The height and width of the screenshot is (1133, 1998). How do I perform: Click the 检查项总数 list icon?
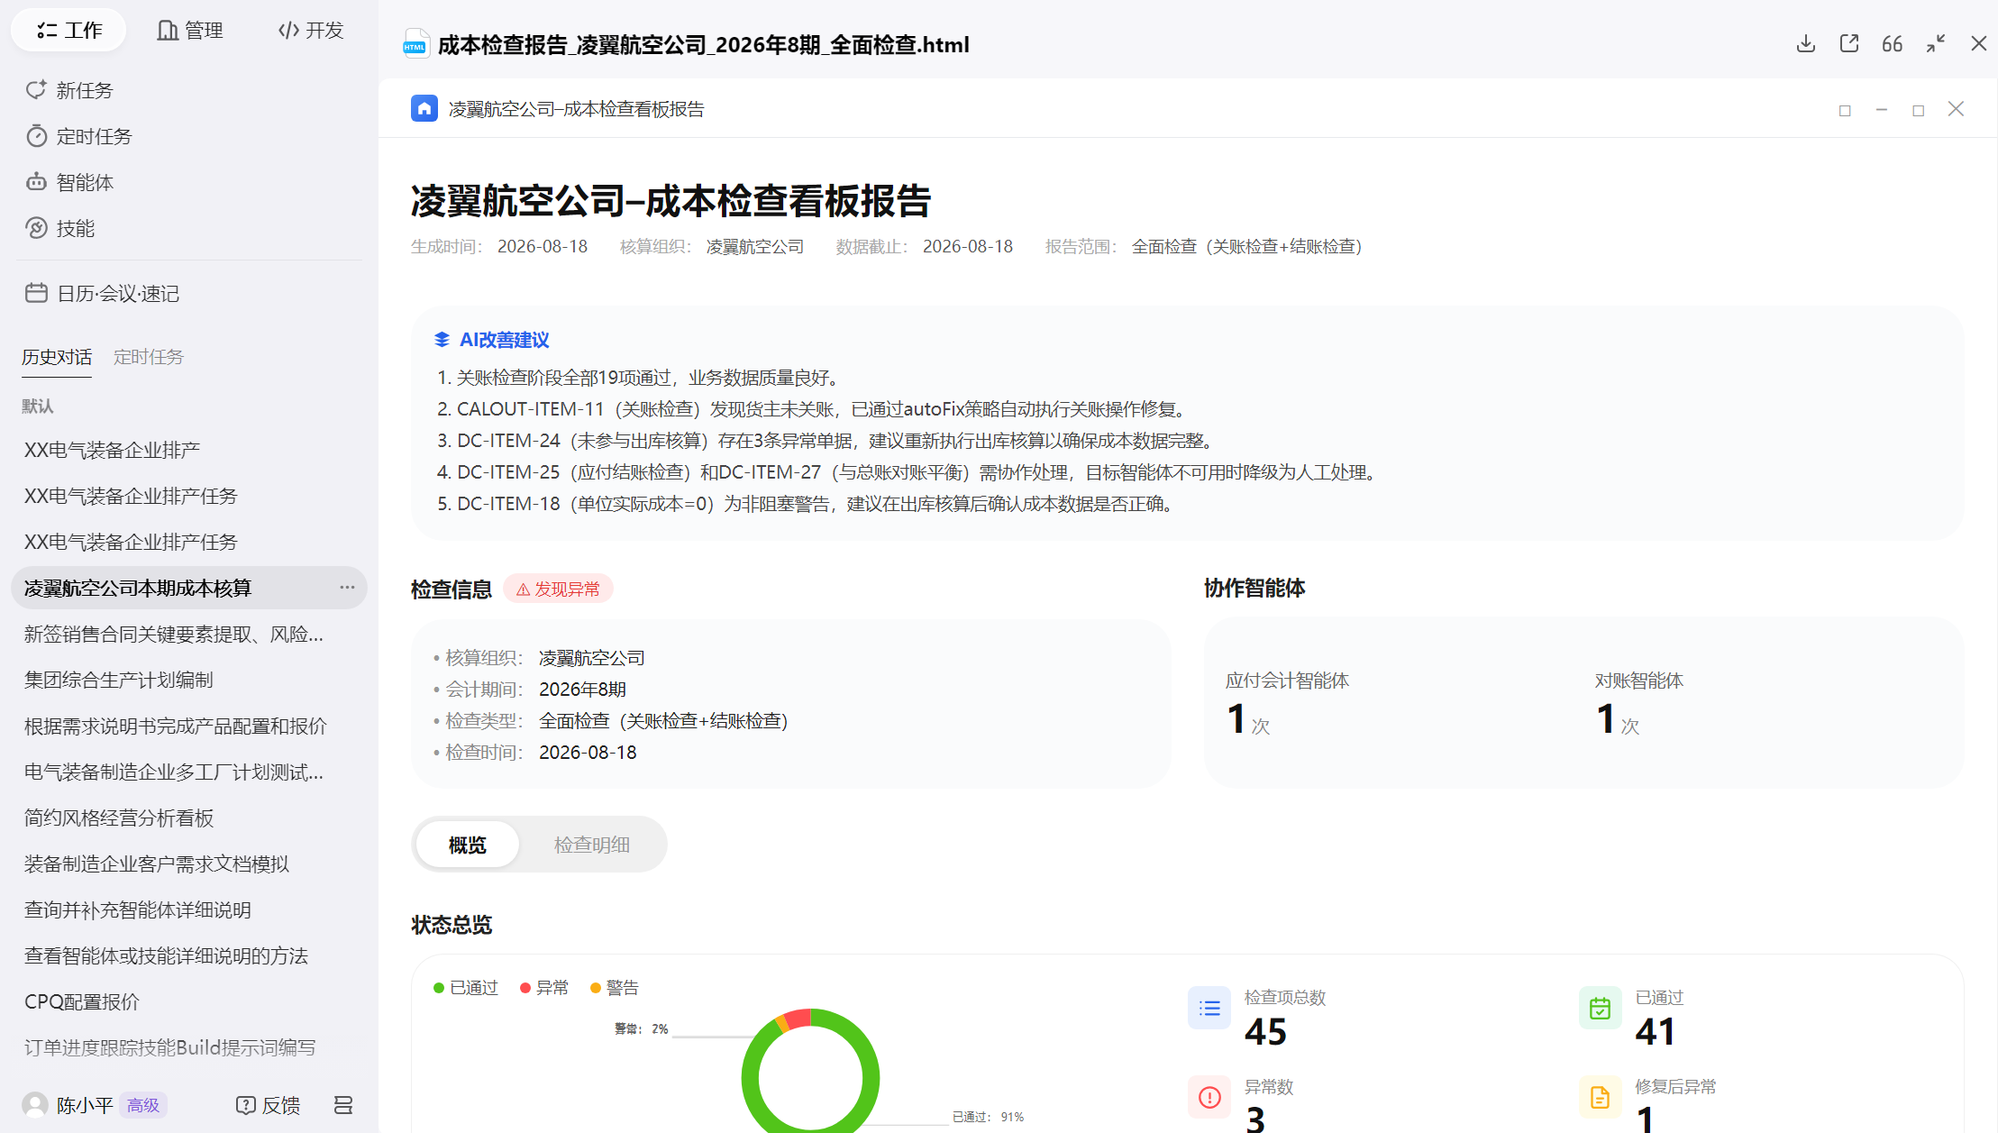[1209, 1008]
